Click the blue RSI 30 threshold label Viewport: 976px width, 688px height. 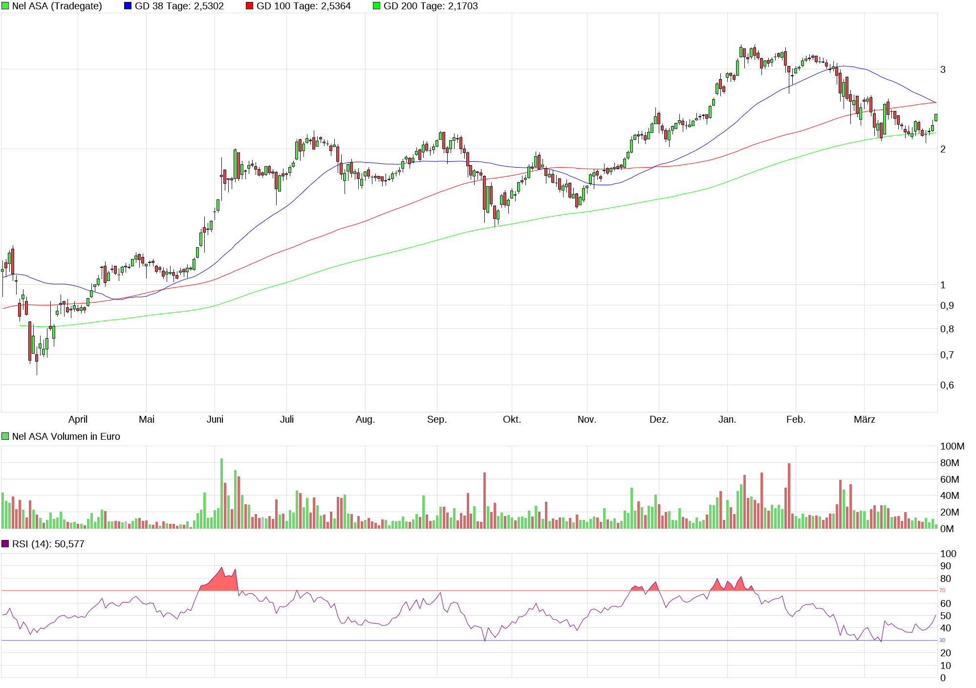click(942, 640)
